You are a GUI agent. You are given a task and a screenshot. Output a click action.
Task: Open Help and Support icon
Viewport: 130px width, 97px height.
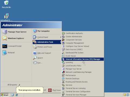35,53
